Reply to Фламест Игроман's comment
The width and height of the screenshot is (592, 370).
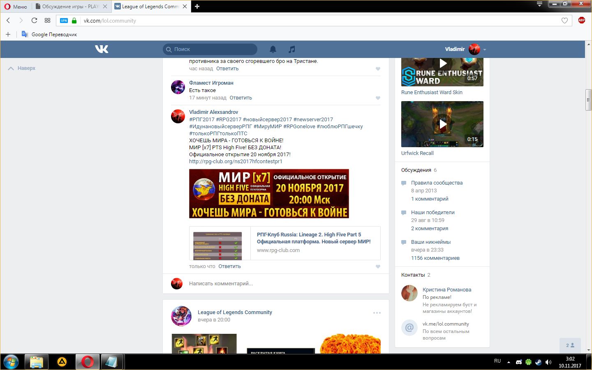241,98
